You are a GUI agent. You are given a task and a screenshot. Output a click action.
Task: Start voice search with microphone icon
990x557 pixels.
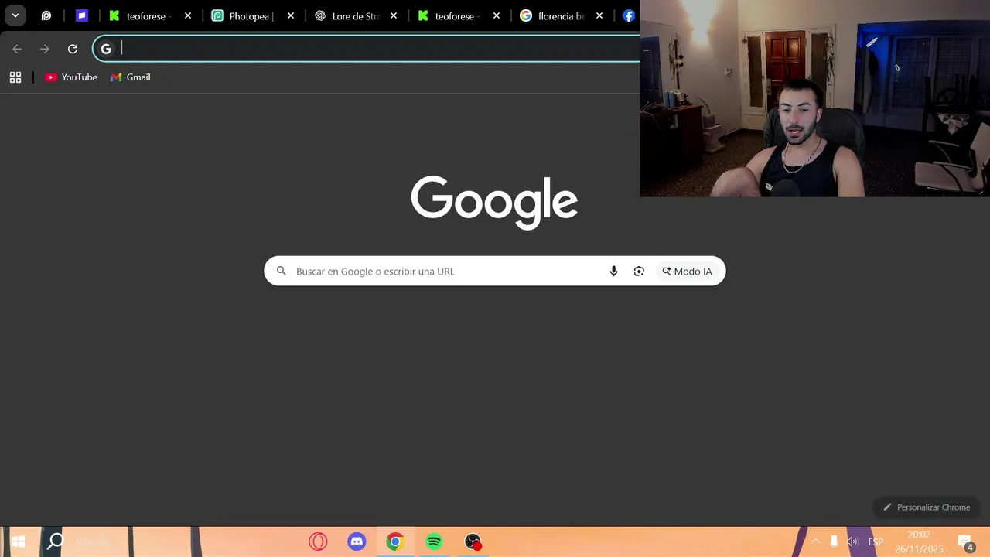click(613, 271)
